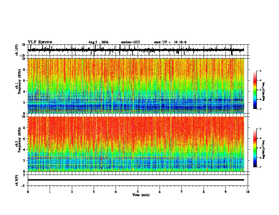The width and height of the screenshot is (279, 215).
Task: Click time axis tick label "6"
Action: click(160, 192)
